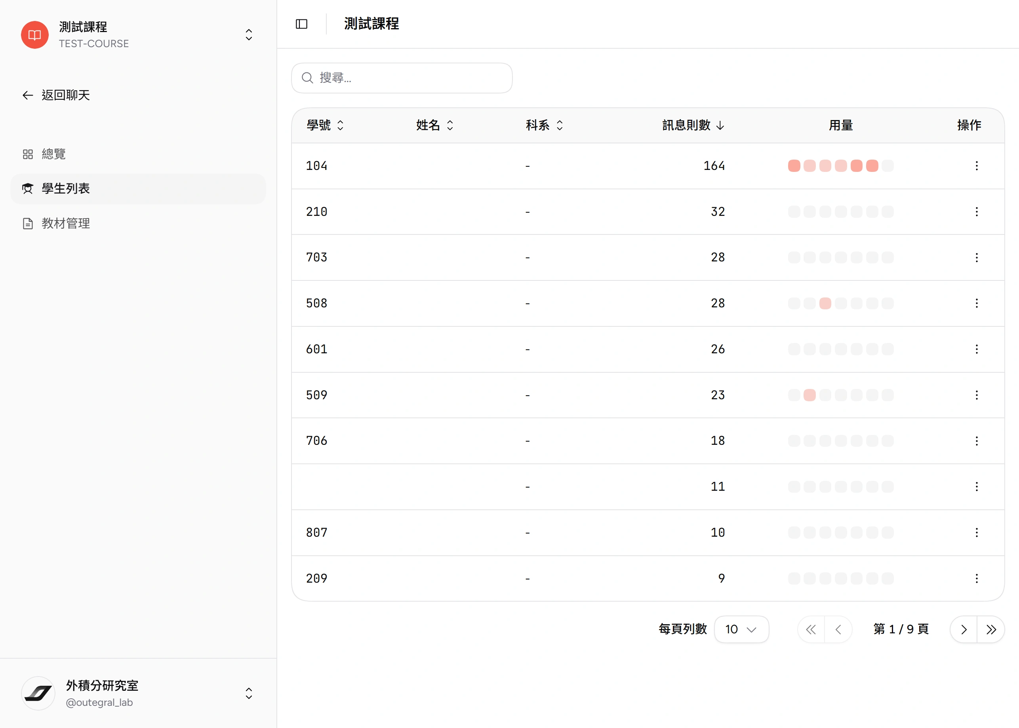Open the course switcher chevrons
The image size is (1019, 728).
click(x=249, y=35)
